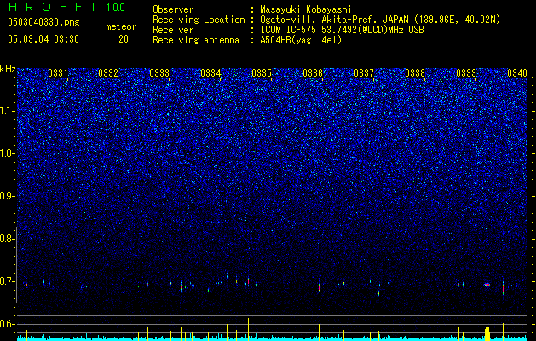Image resolution: width=536 pixels, height=341 pixels.
Task: Select the meteor count value 20
Action: [124, 39]
